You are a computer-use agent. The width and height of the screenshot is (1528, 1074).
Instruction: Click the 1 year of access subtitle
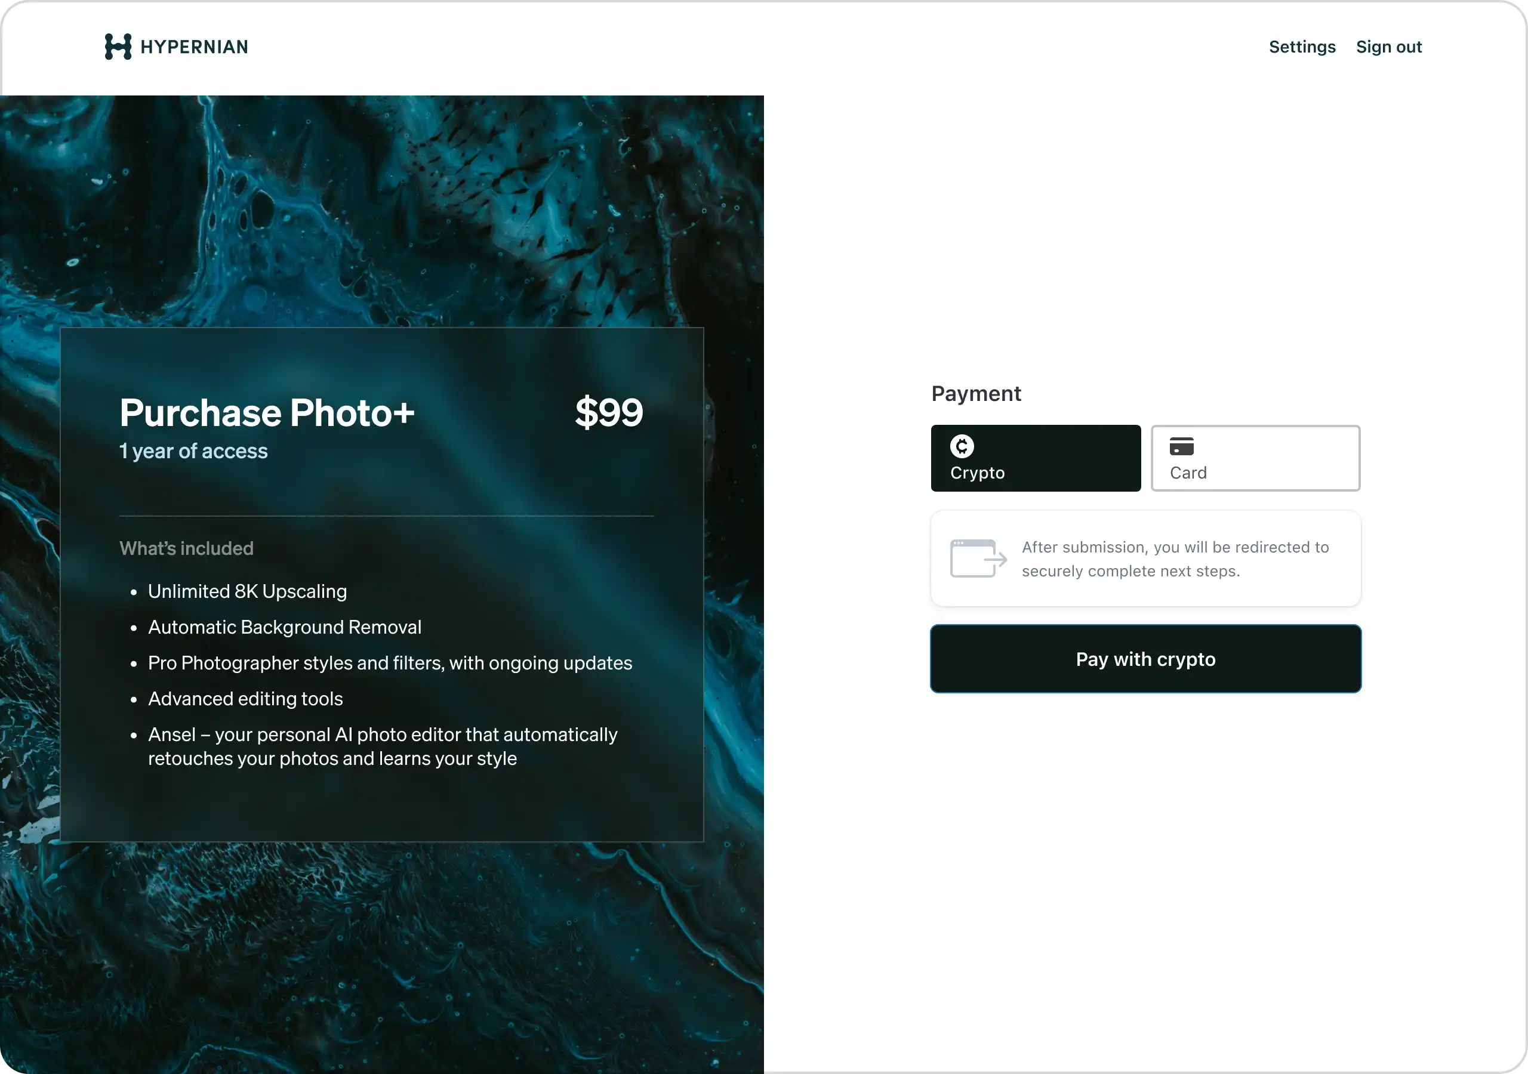click(x=193, y=451)
